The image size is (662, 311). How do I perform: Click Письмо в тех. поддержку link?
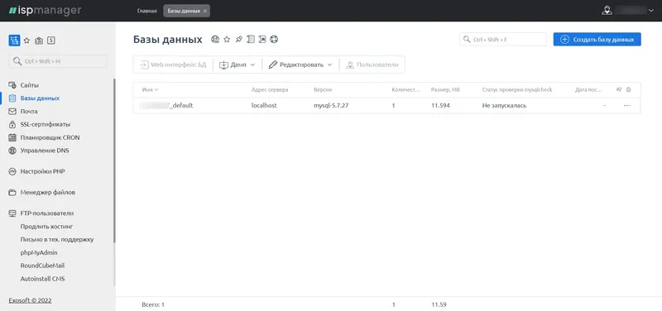57,240
